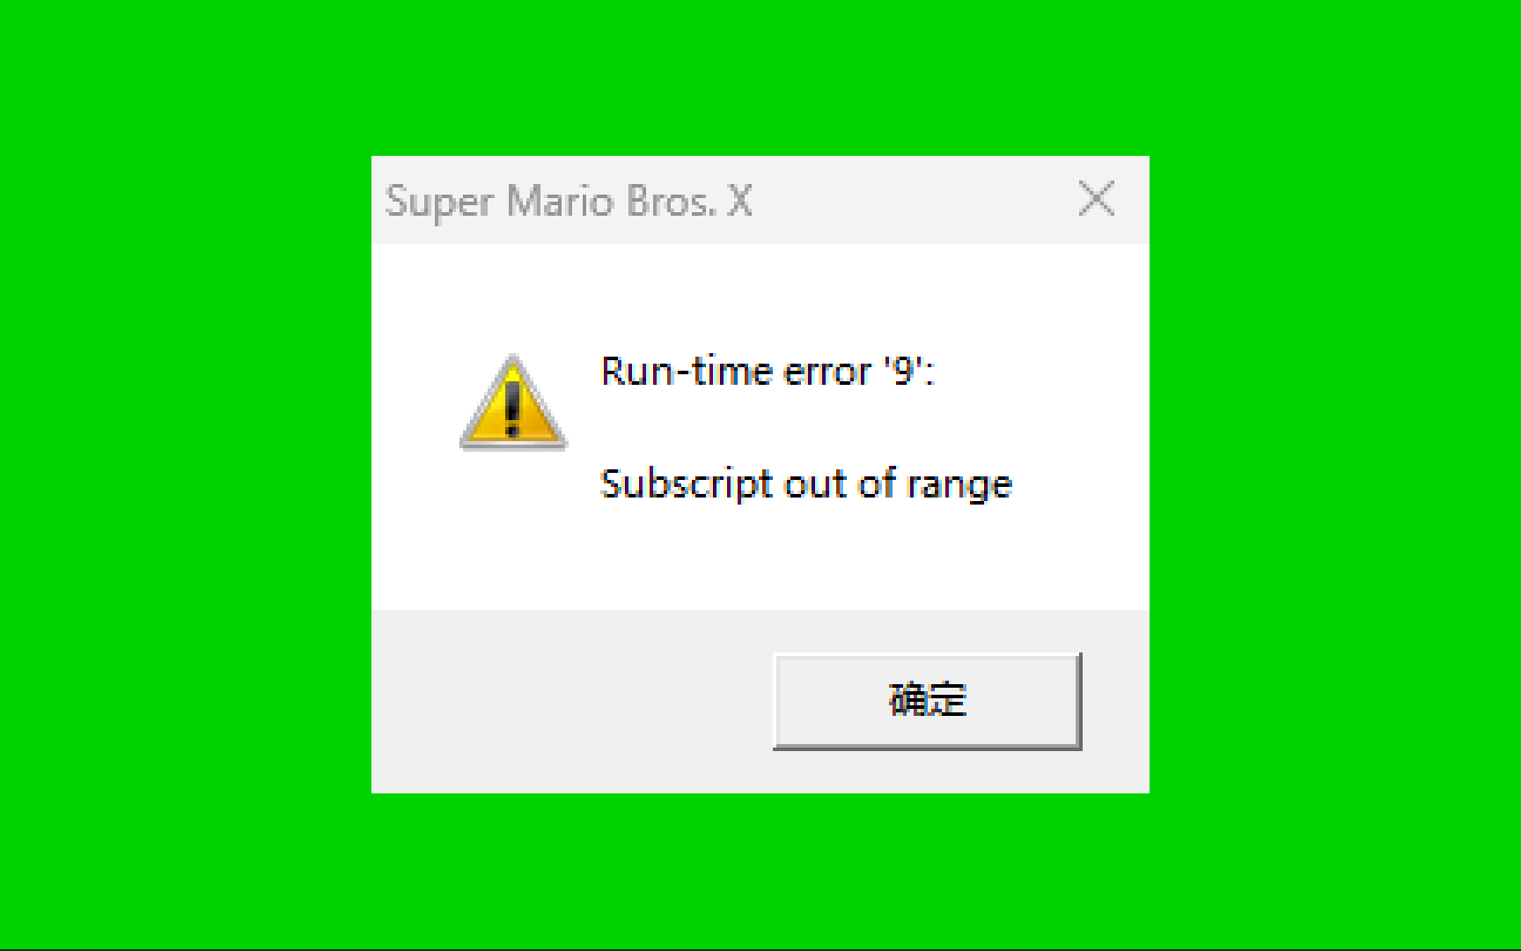The width and height of the screenshot is (1521, 951).
Task: Confirm the error with the 确定 button
Action: click(x=927, y=701)
